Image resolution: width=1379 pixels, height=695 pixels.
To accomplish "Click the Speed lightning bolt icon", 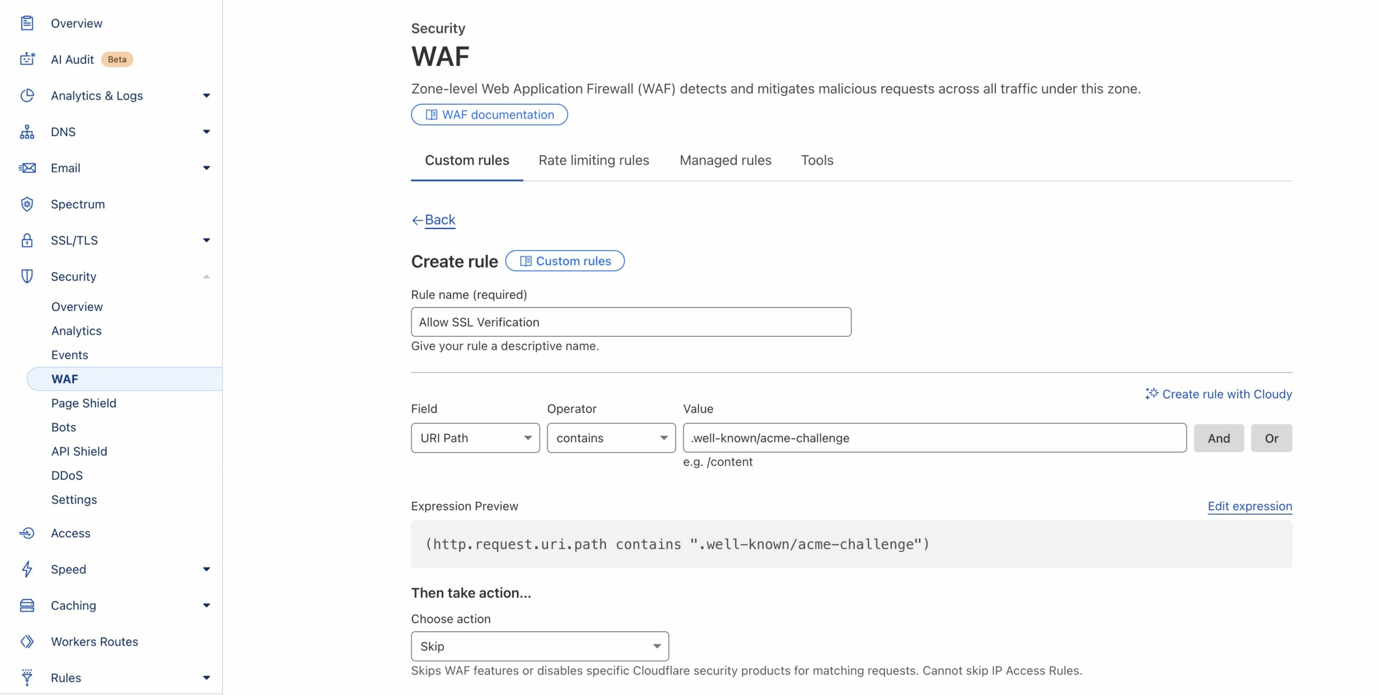I will click(x=27, y=569).
